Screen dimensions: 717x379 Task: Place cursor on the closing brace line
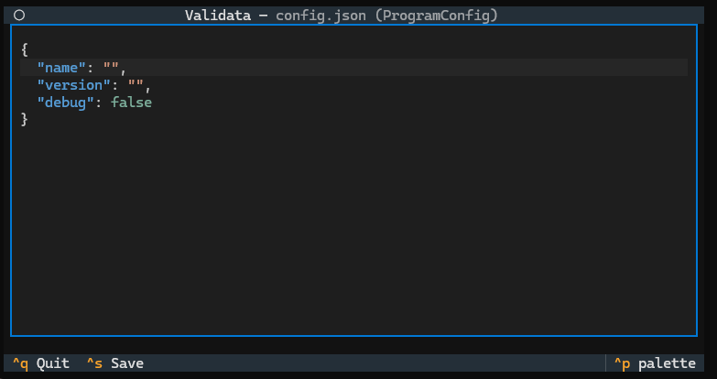25,120
